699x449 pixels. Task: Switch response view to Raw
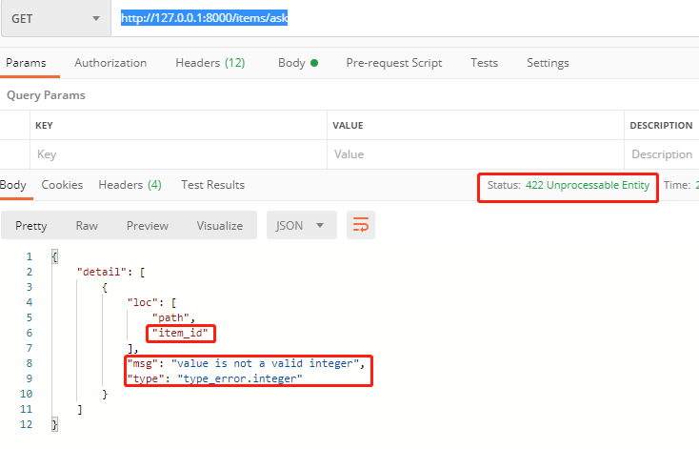coord(87,226)
